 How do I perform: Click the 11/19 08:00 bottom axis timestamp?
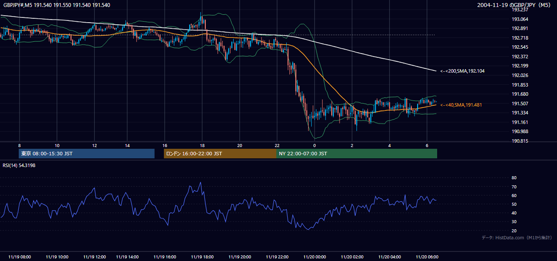(19, 257)
